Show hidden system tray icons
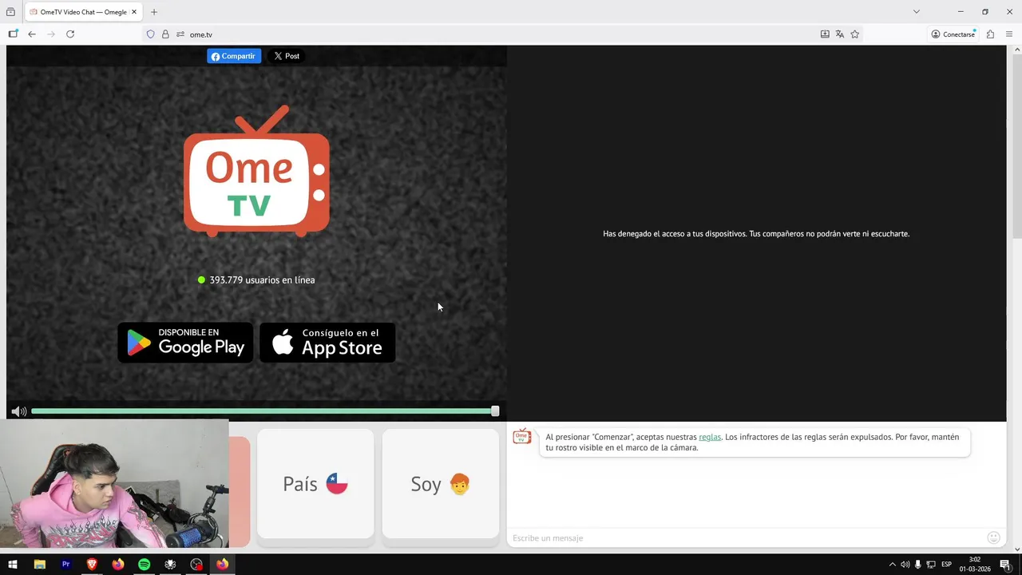Screen dimensions: 1022x575 click(x=893, y=565)
